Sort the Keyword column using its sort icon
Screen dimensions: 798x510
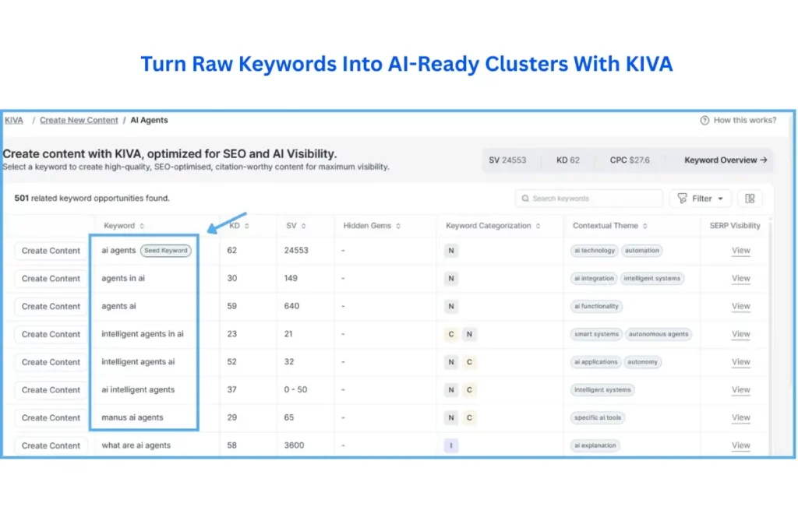(x=140, y=225)
